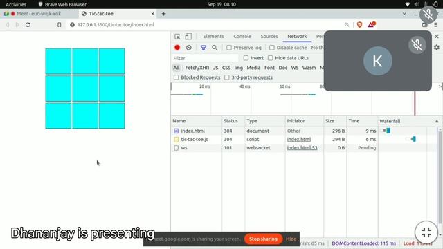Screen dimensions: 443x249
Task: Select the All request types filter
Action: click(x=177, y=68)
